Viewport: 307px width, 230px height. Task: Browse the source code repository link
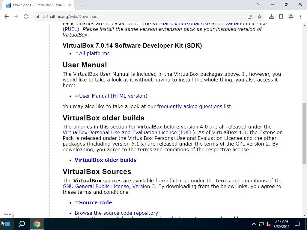[x=116, y=213]
